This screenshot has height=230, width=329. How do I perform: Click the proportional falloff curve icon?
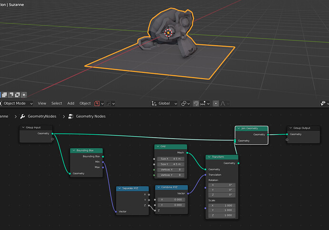click(223, 103)
